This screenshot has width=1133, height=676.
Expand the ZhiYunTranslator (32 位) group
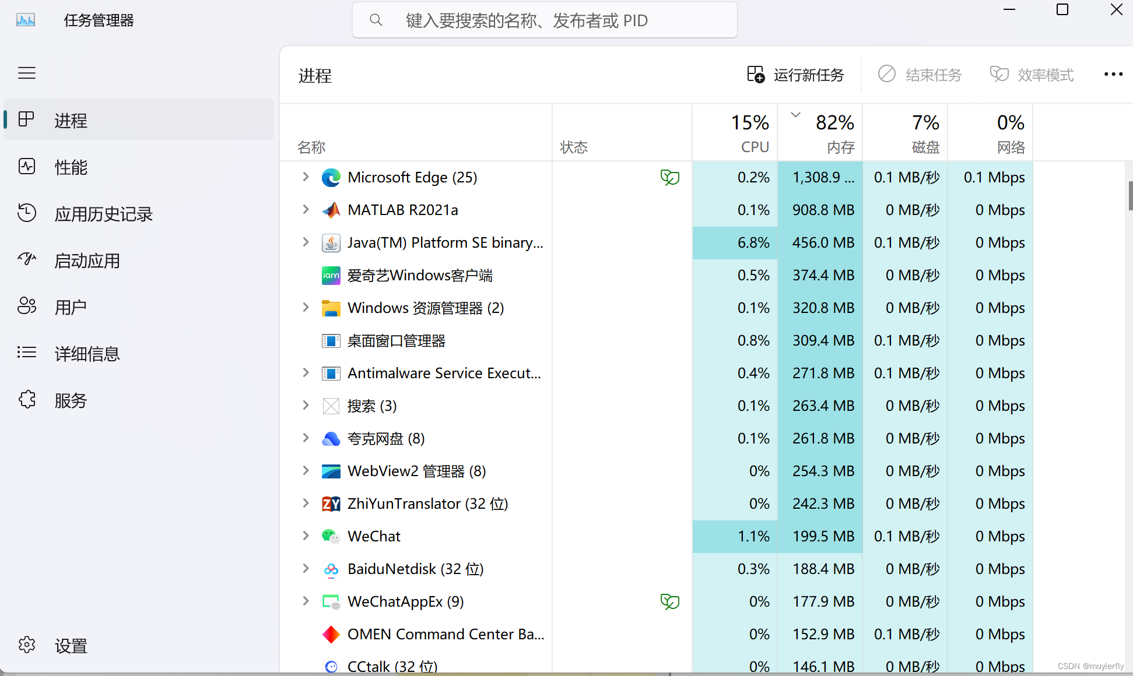point(306,503)
